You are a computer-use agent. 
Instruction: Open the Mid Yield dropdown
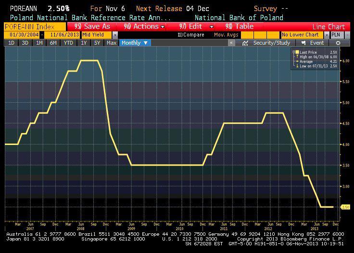(x=115, y=35)
